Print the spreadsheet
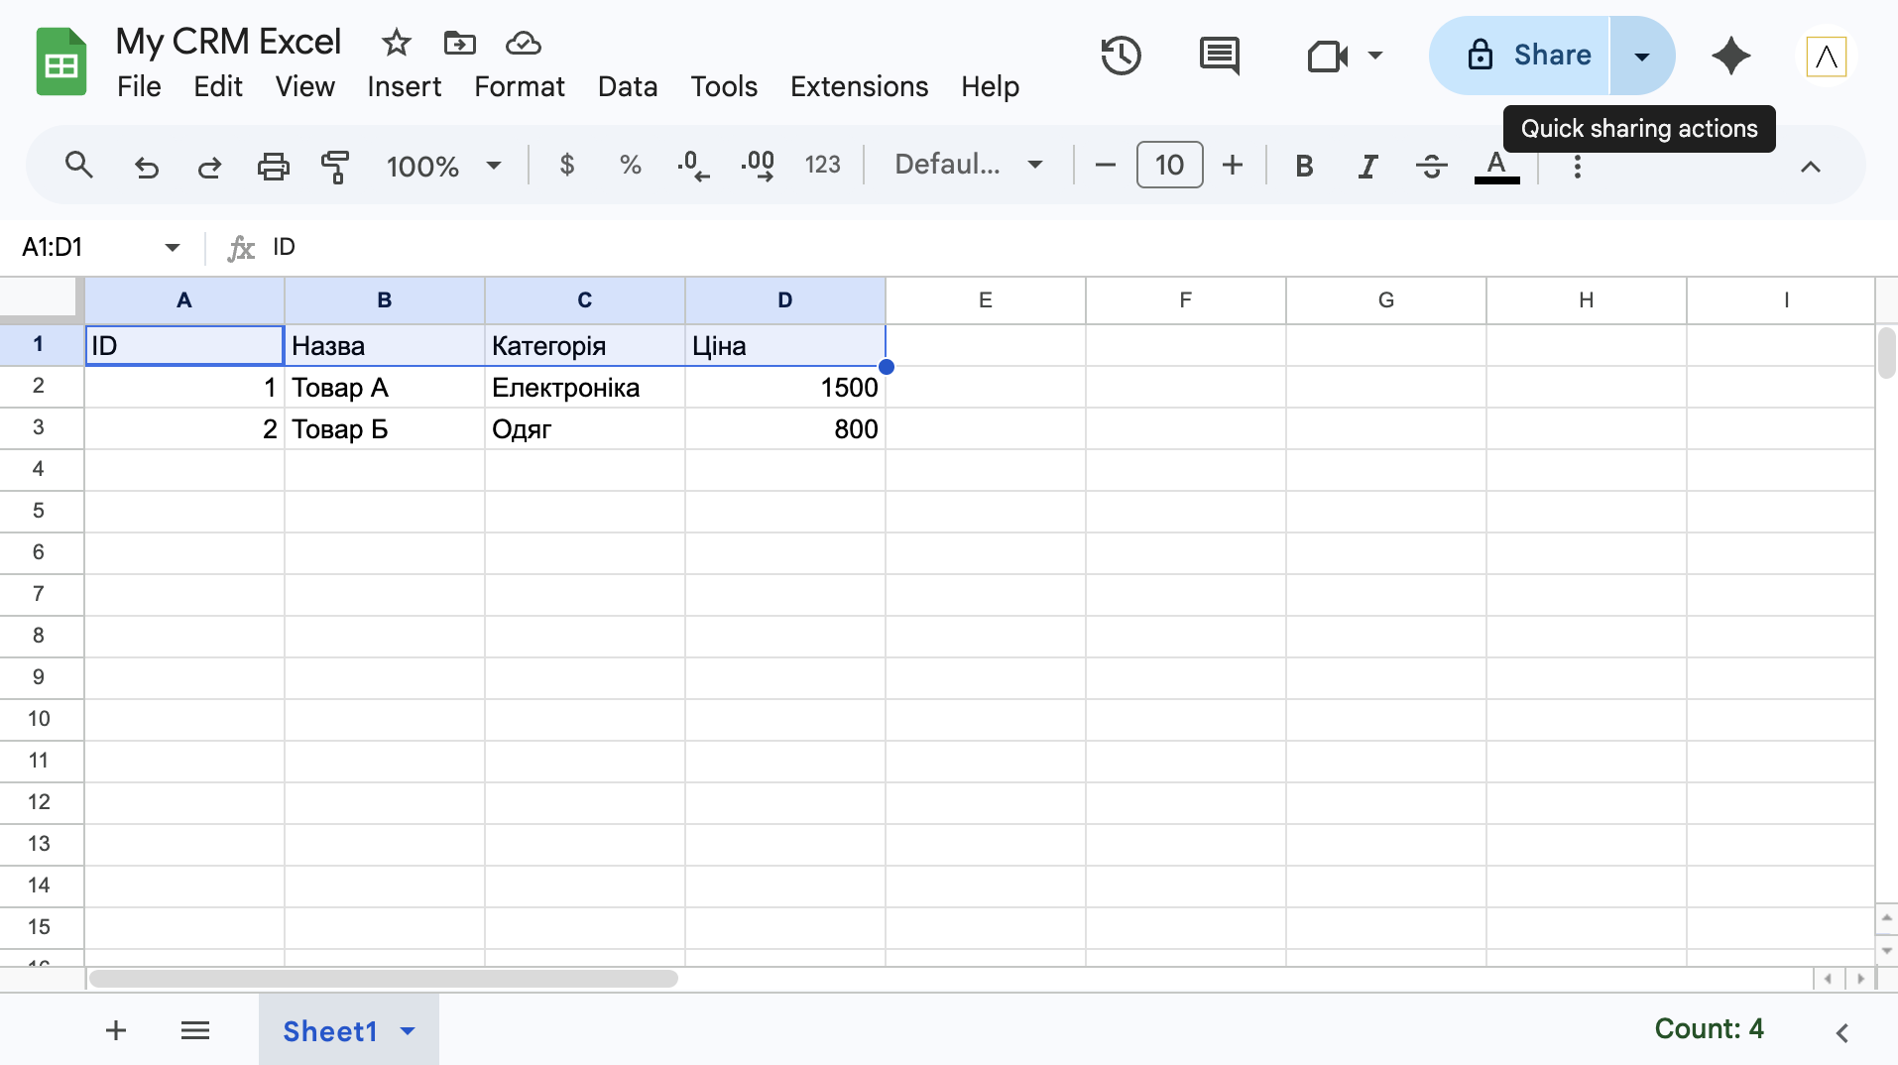Viewport: 1898px width, 1065px height. pyautogui.click(x=273, y=166)
